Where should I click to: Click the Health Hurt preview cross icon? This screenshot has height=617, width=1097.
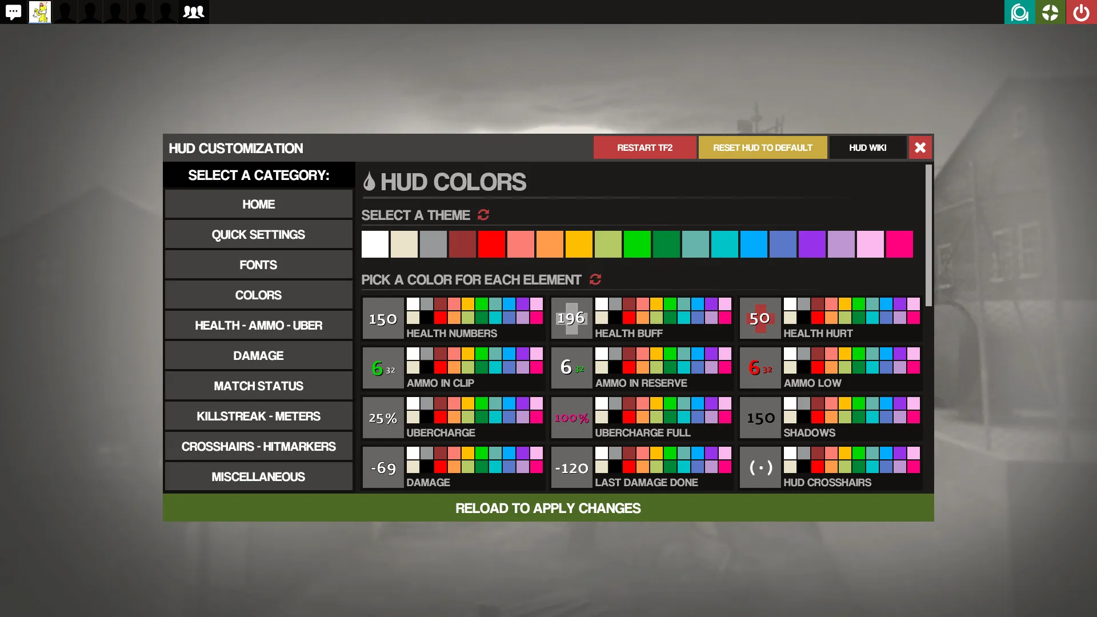760,318
